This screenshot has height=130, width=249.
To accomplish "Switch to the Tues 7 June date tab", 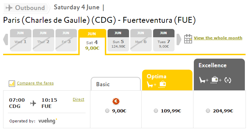I will pyautogui.click(x=164, y=40).
